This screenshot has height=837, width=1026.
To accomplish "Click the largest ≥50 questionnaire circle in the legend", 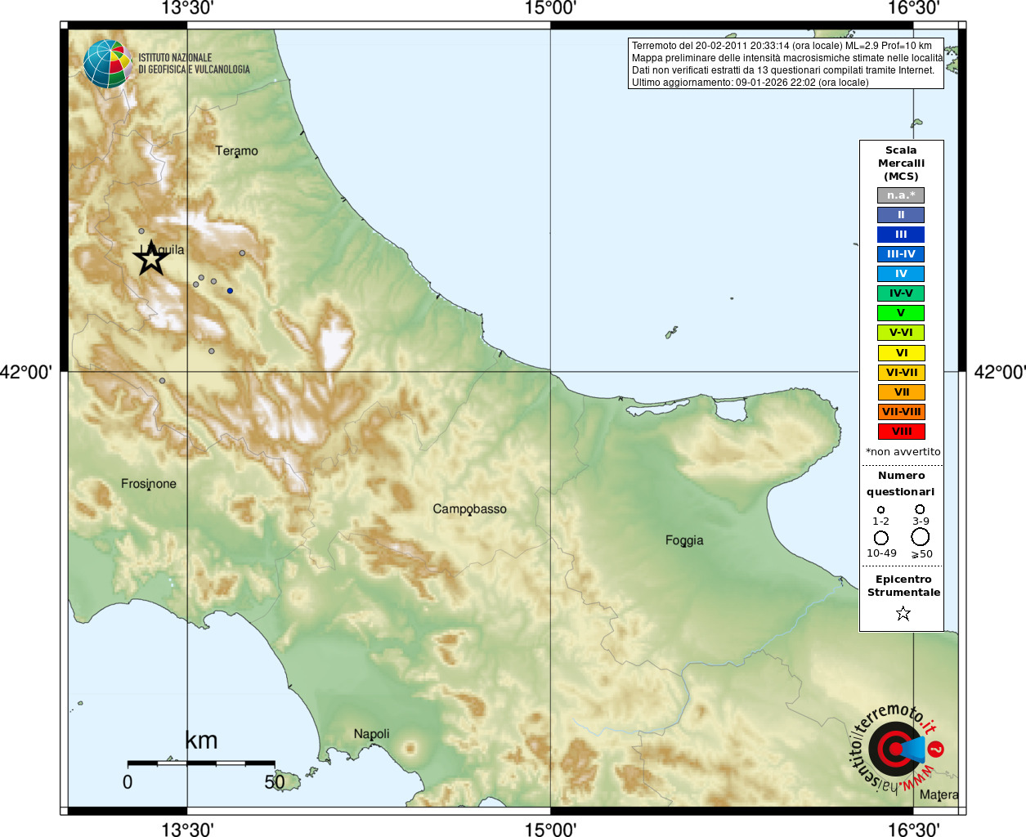I will (921, 537).
